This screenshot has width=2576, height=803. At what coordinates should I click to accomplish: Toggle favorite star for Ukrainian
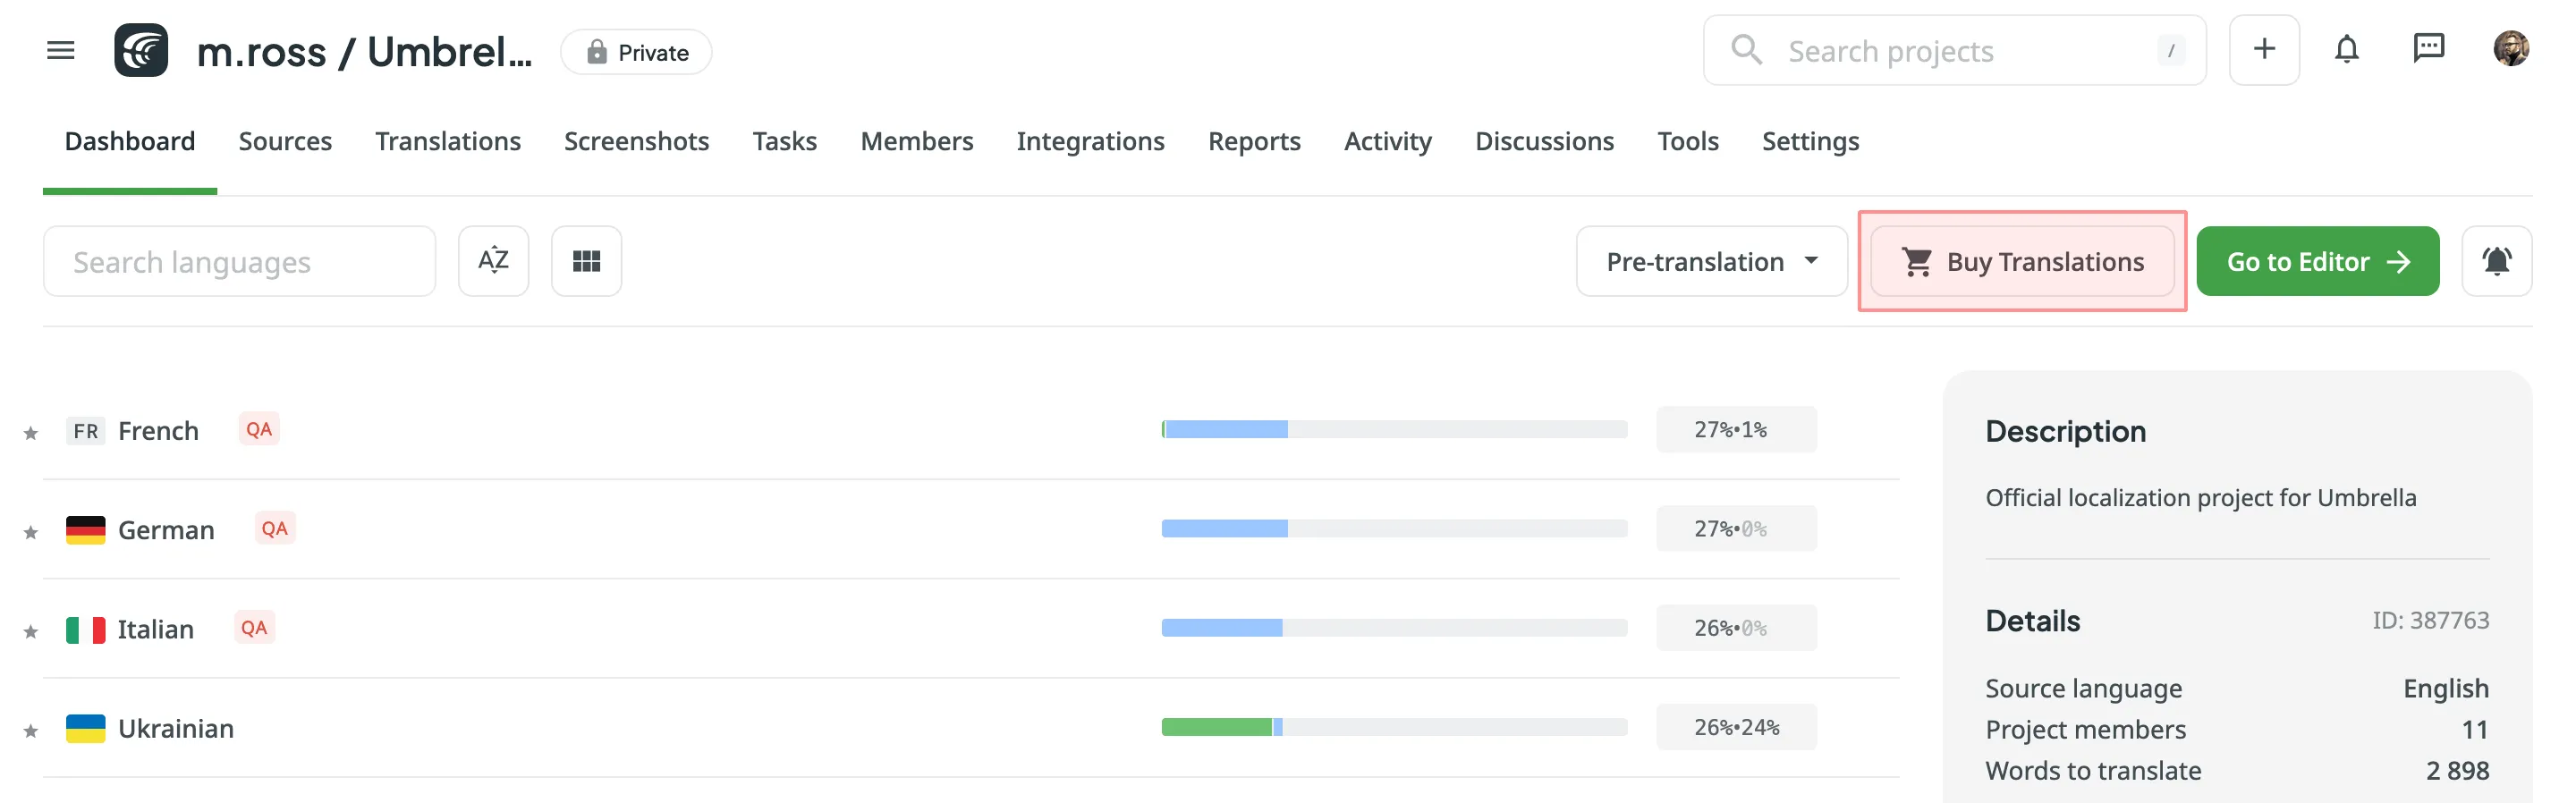31,731
